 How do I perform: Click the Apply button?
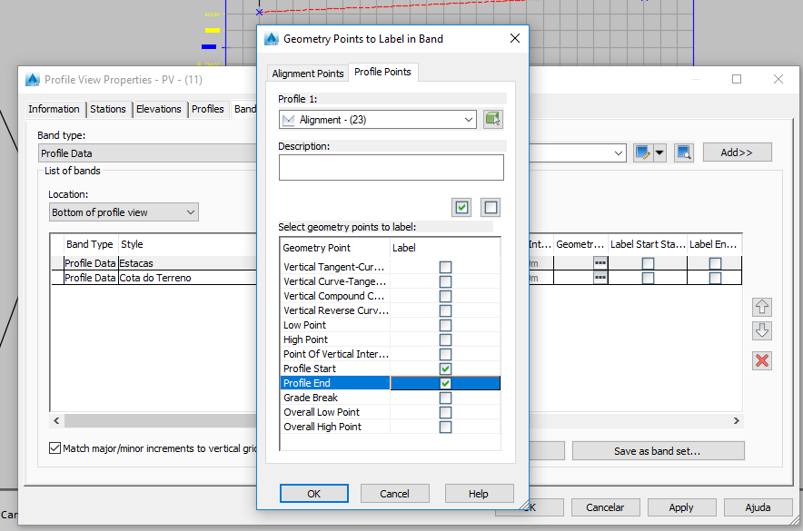click(x=681, y=507)
